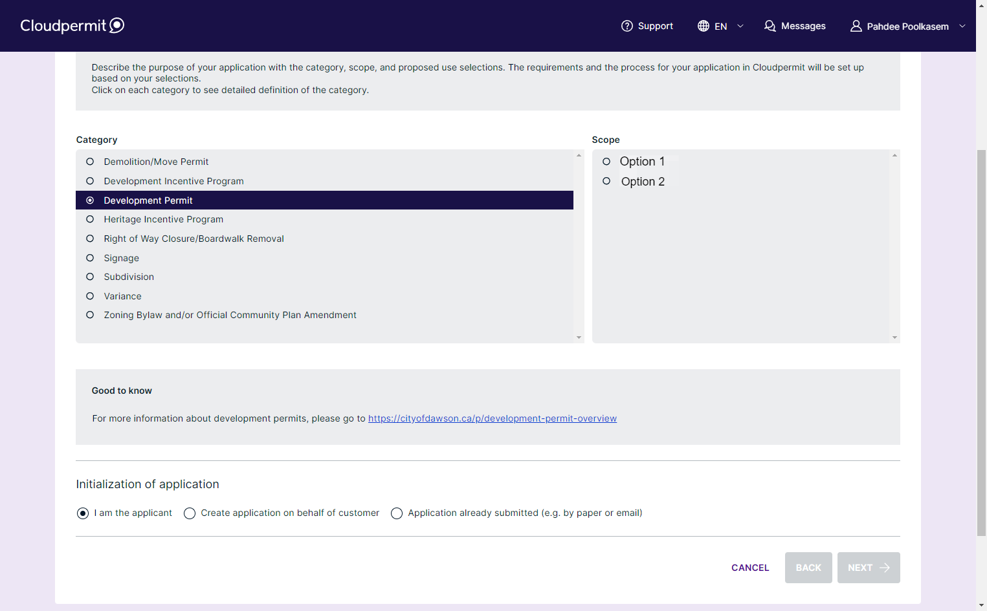Viewport: 987px width, 611px height.
Task: Expand the Pahdee Poolkasem account menu chevron
Action: click(x=962, y=26)
